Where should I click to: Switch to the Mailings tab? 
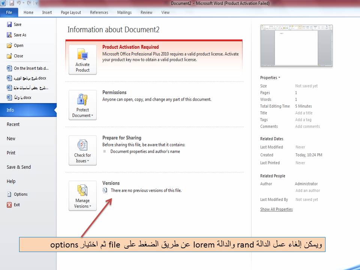124,12
